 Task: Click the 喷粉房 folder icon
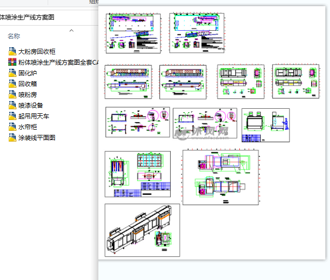tap(12, 94)
